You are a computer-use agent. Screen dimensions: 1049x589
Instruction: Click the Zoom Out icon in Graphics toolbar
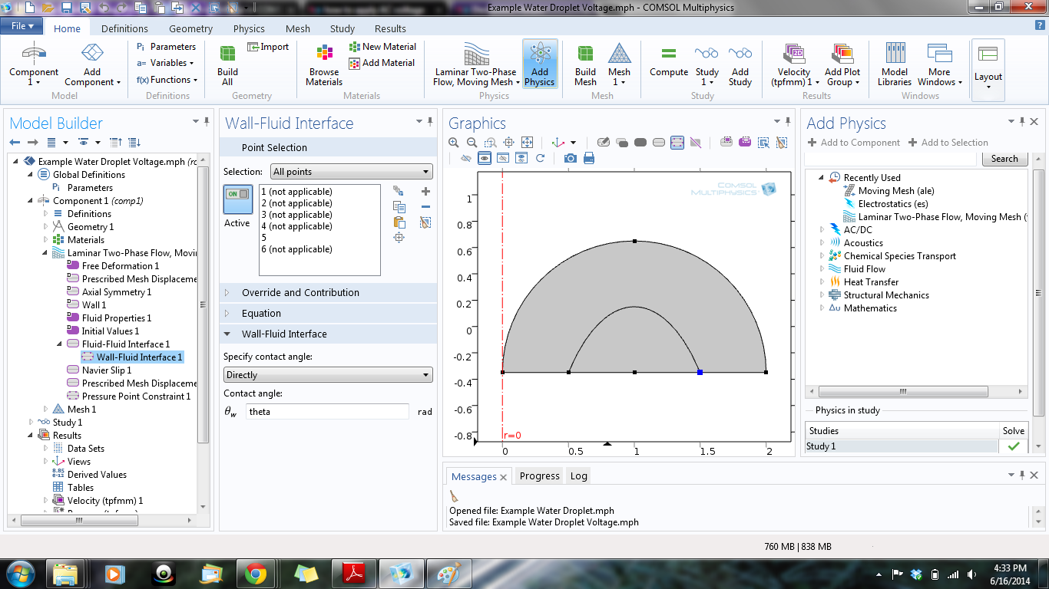point(472,143)
